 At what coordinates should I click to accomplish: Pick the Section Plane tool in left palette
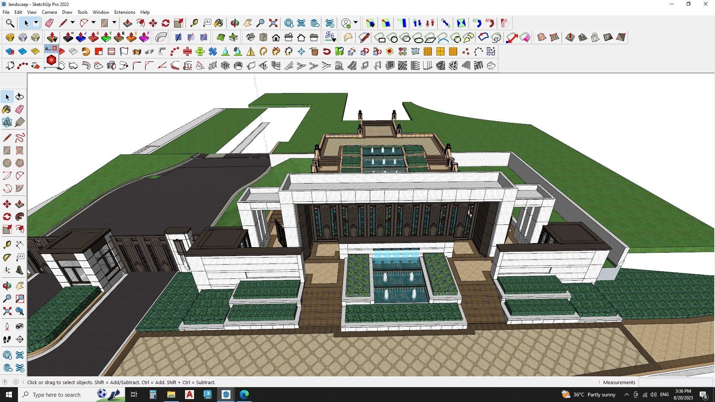point(20,339)
